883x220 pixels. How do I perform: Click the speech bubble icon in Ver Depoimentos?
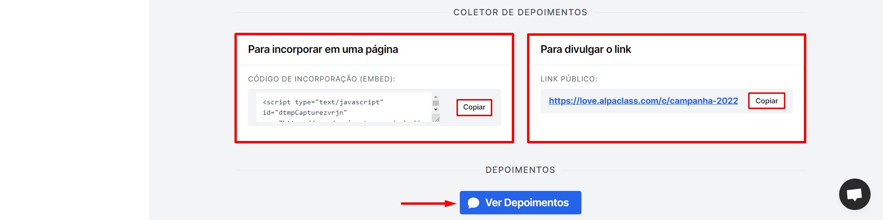click(473, 203)
